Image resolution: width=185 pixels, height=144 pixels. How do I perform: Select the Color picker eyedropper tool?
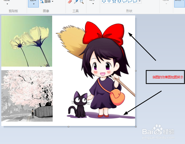(76, 2)
